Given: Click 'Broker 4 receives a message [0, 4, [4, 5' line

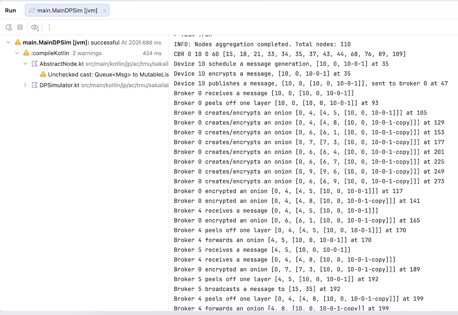Looking at the screenshot, I should (x=276, y=210).
